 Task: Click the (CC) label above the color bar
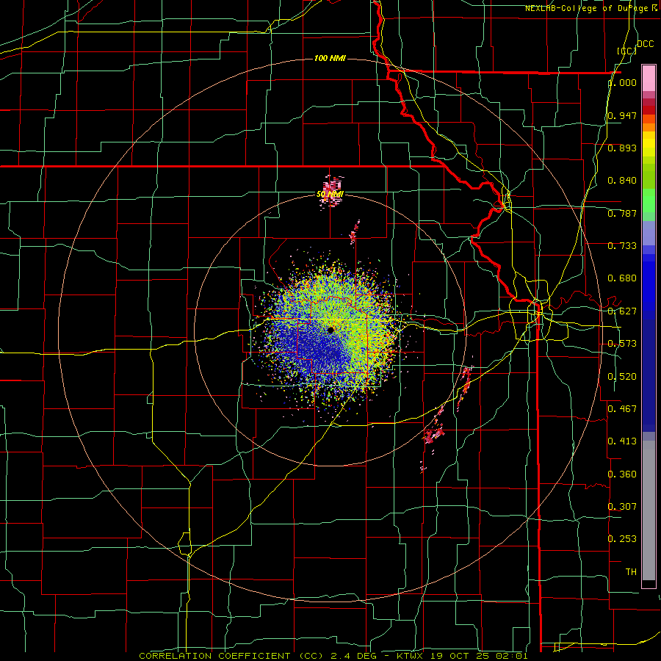tap(627, 51)
